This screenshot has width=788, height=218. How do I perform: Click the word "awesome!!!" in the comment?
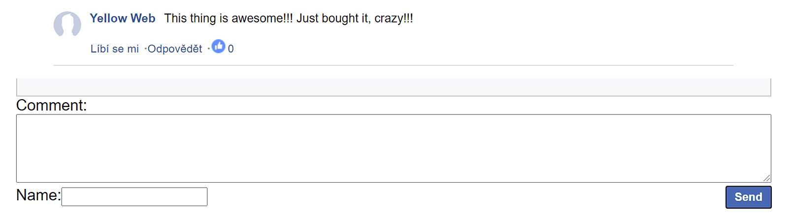coord(262,19)
